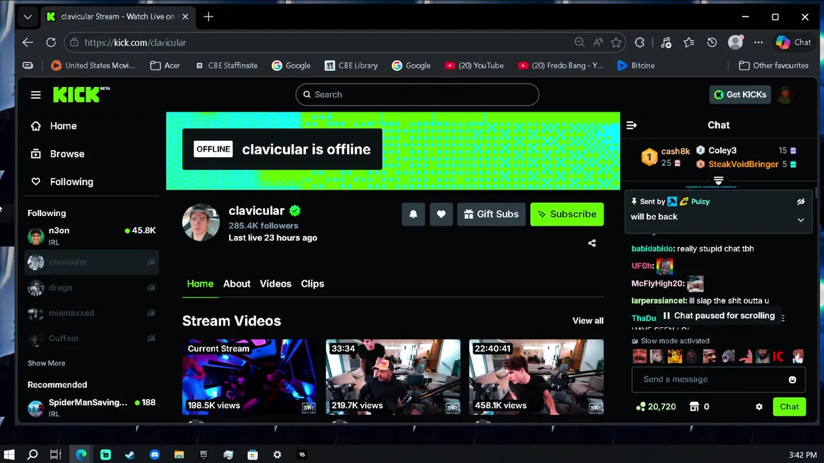Open Windows taskbar search
The width and height of the screenshot is (824, 463).
pos(33,455)
